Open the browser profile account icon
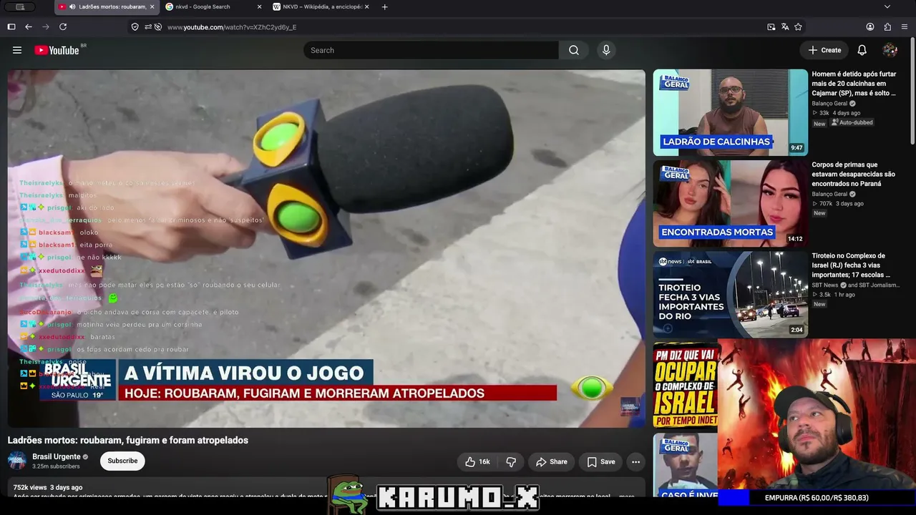This screenshot has width=916, height=515. pyautogui.click(x=870, y=26)
